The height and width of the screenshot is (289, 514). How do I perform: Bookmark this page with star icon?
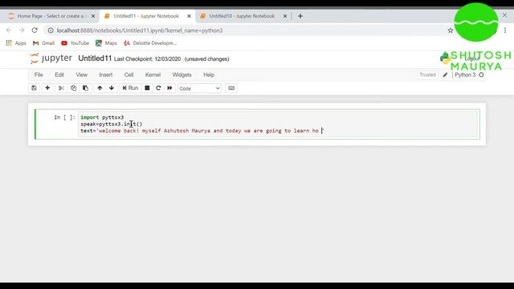tap(451, 31)
